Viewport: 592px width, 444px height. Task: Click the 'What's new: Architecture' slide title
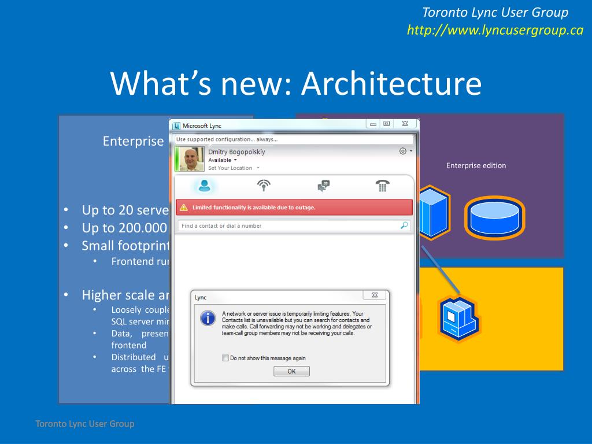[x=296, y=83]
